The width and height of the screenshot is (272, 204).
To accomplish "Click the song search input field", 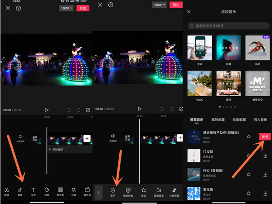I will [228, 26].
